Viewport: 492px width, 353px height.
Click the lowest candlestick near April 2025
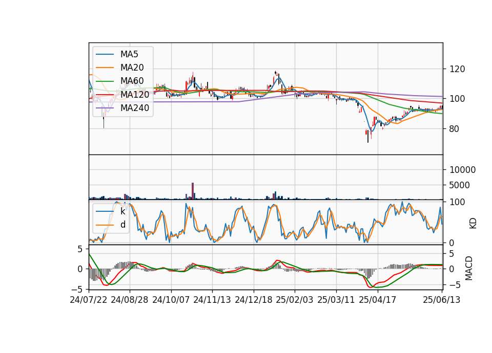click(x=368, y=137)
